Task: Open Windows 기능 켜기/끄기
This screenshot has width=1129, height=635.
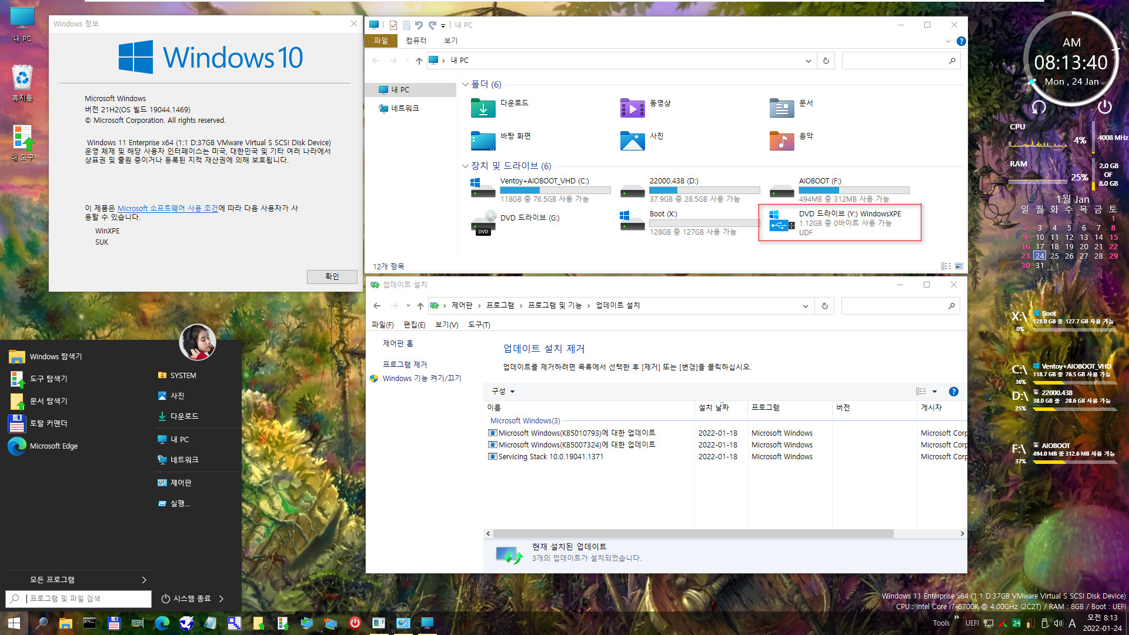Action: coord(422,379)
